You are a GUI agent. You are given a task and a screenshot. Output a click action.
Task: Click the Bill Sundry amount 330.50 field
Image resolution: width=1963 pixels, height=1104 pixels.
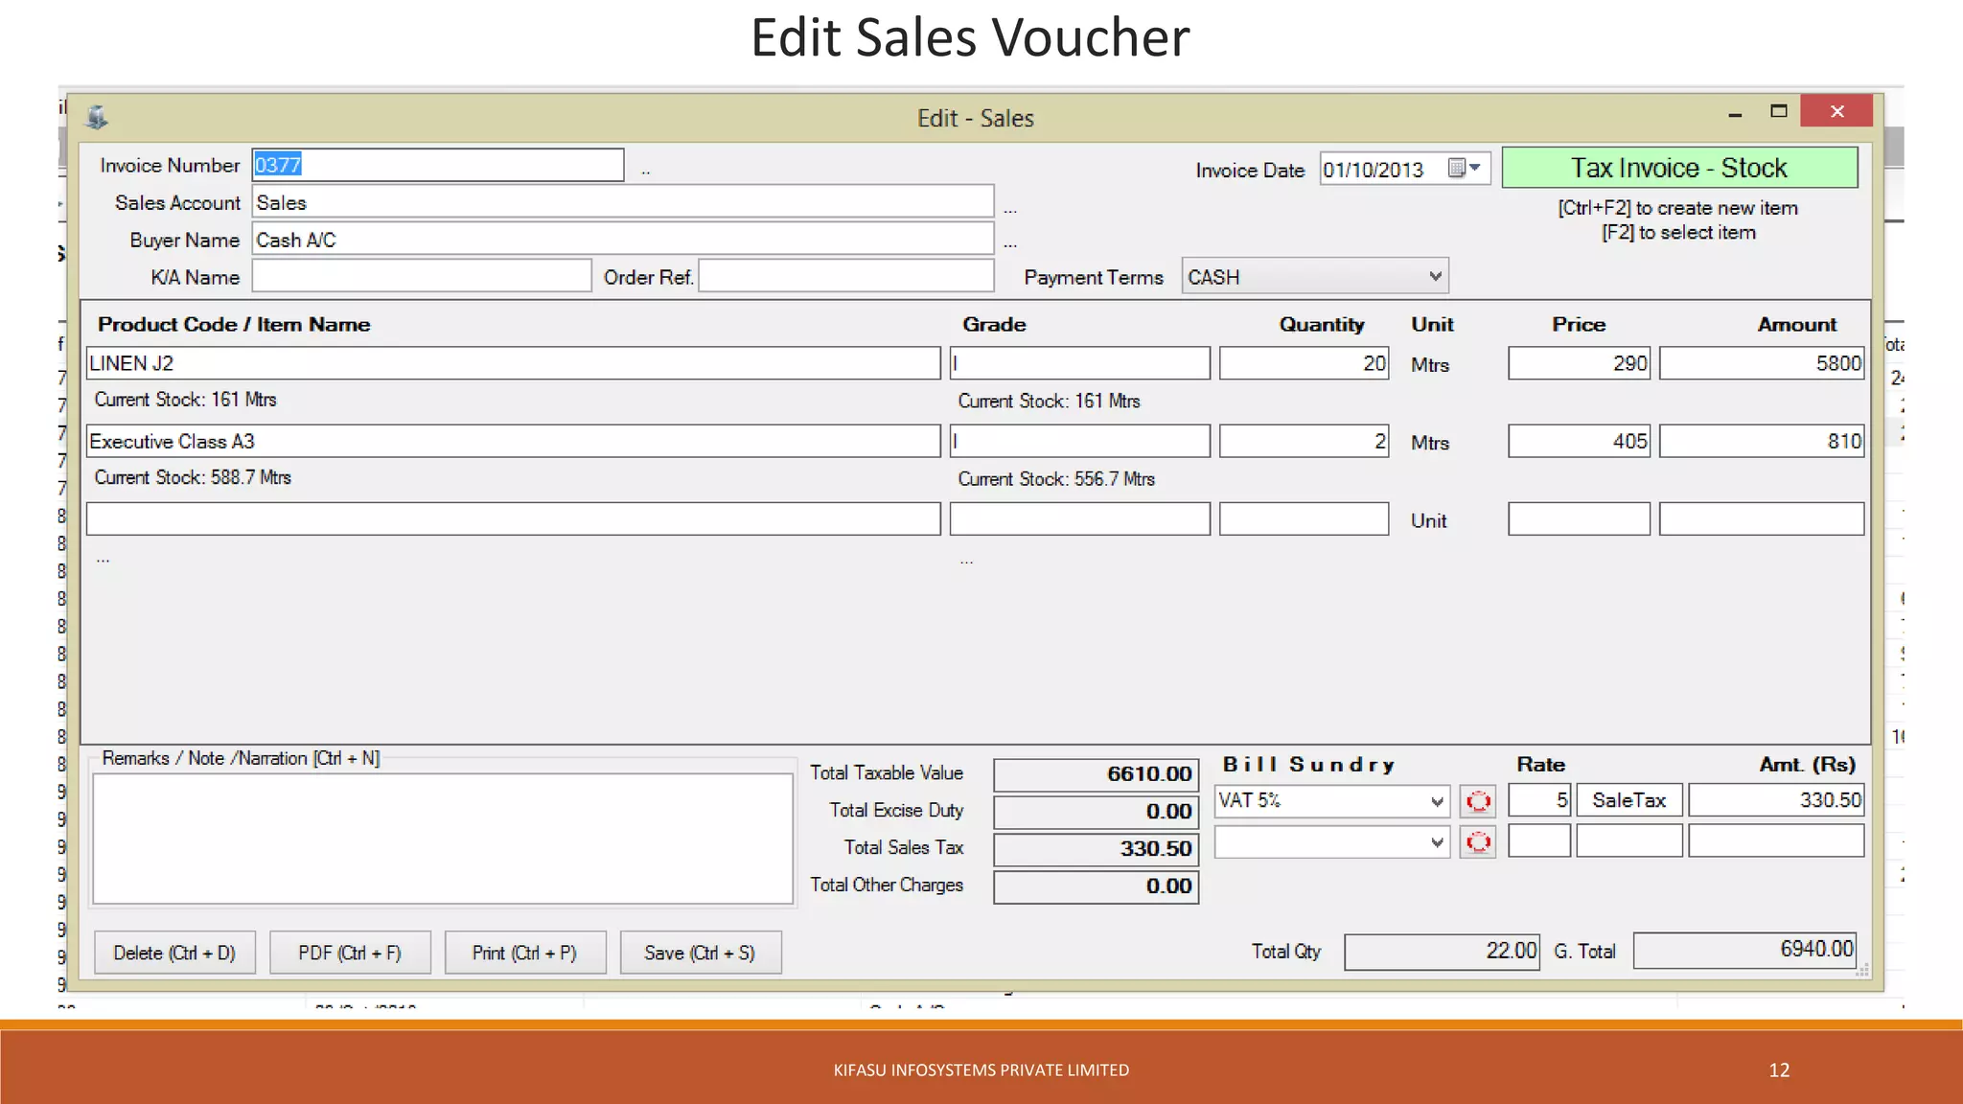[1776, 800]
